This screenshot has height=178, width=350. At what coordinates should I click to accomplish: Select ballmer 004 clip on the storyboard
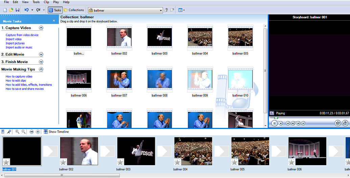[193, 151]
